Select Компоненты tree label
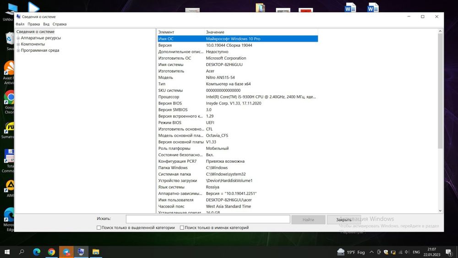 pyautogui.click(x=33, y=44)
